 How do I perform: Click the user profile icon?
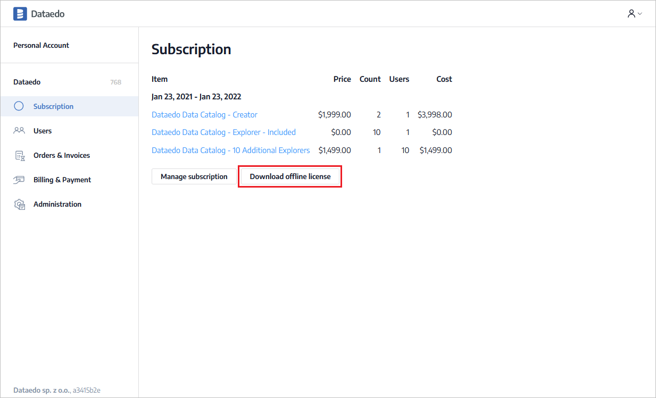(631, 14)
